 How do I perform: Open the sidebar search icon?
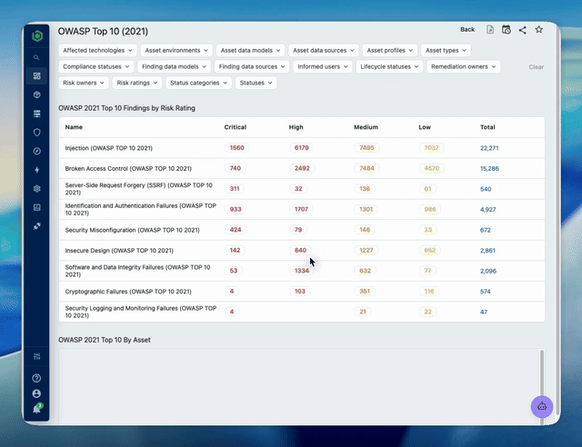point(36,57)
